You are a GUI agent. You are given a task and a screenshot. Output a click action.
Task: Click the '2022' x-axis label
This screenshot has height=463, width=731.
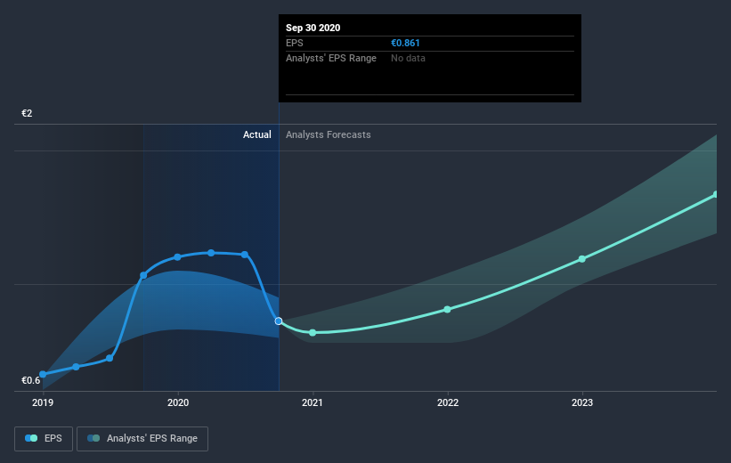point(448,402)
